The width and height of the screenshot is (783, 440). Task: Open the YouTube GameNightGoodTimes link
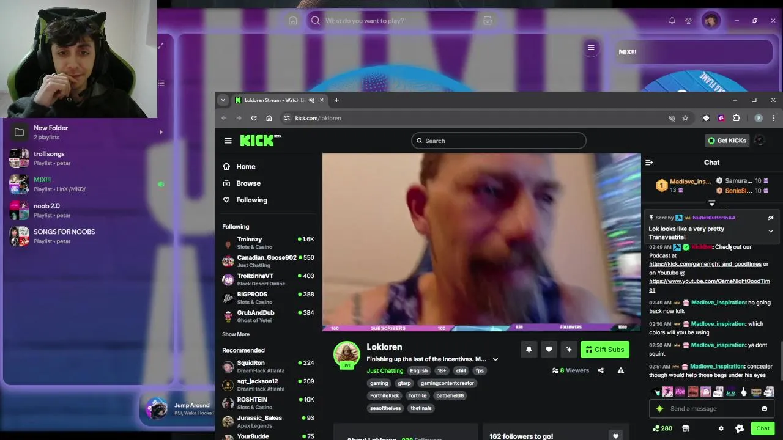[709, 285]
